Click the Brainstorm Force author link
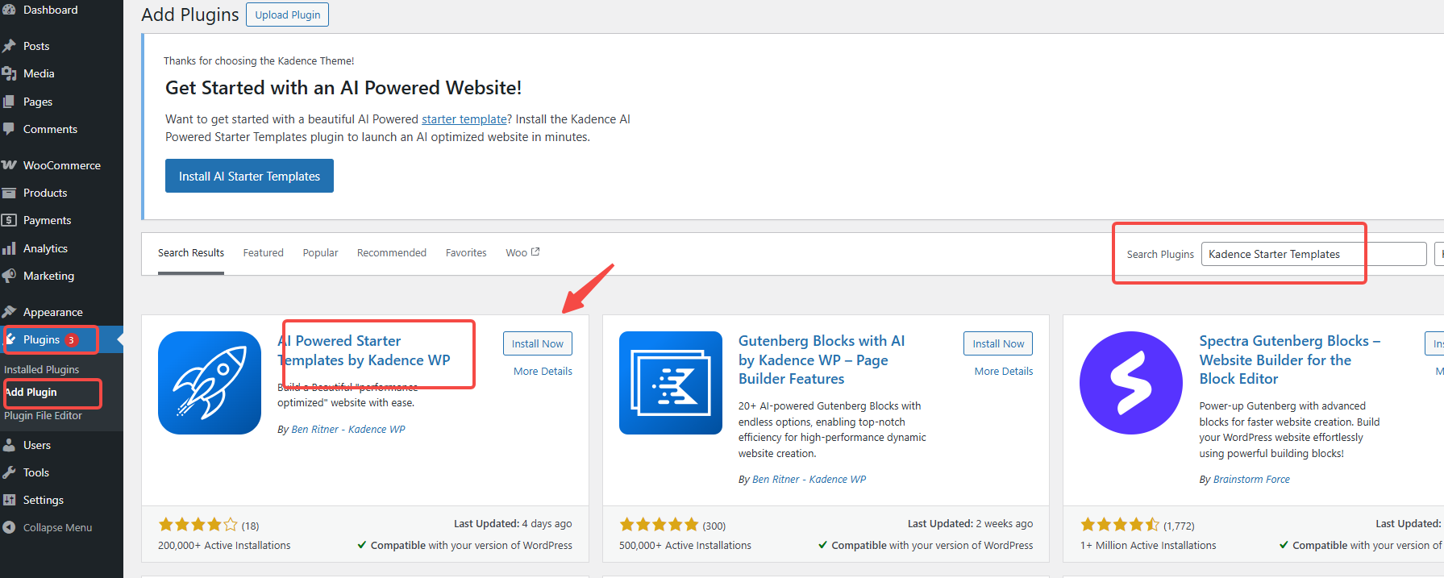This screenshot has height=578, width=1444. pyautogui.click(x=1251, y=480)
